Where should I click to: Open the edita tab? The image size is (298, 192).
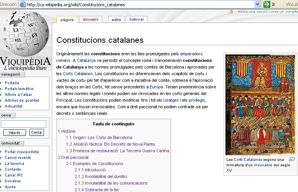(x=116, y=19)
